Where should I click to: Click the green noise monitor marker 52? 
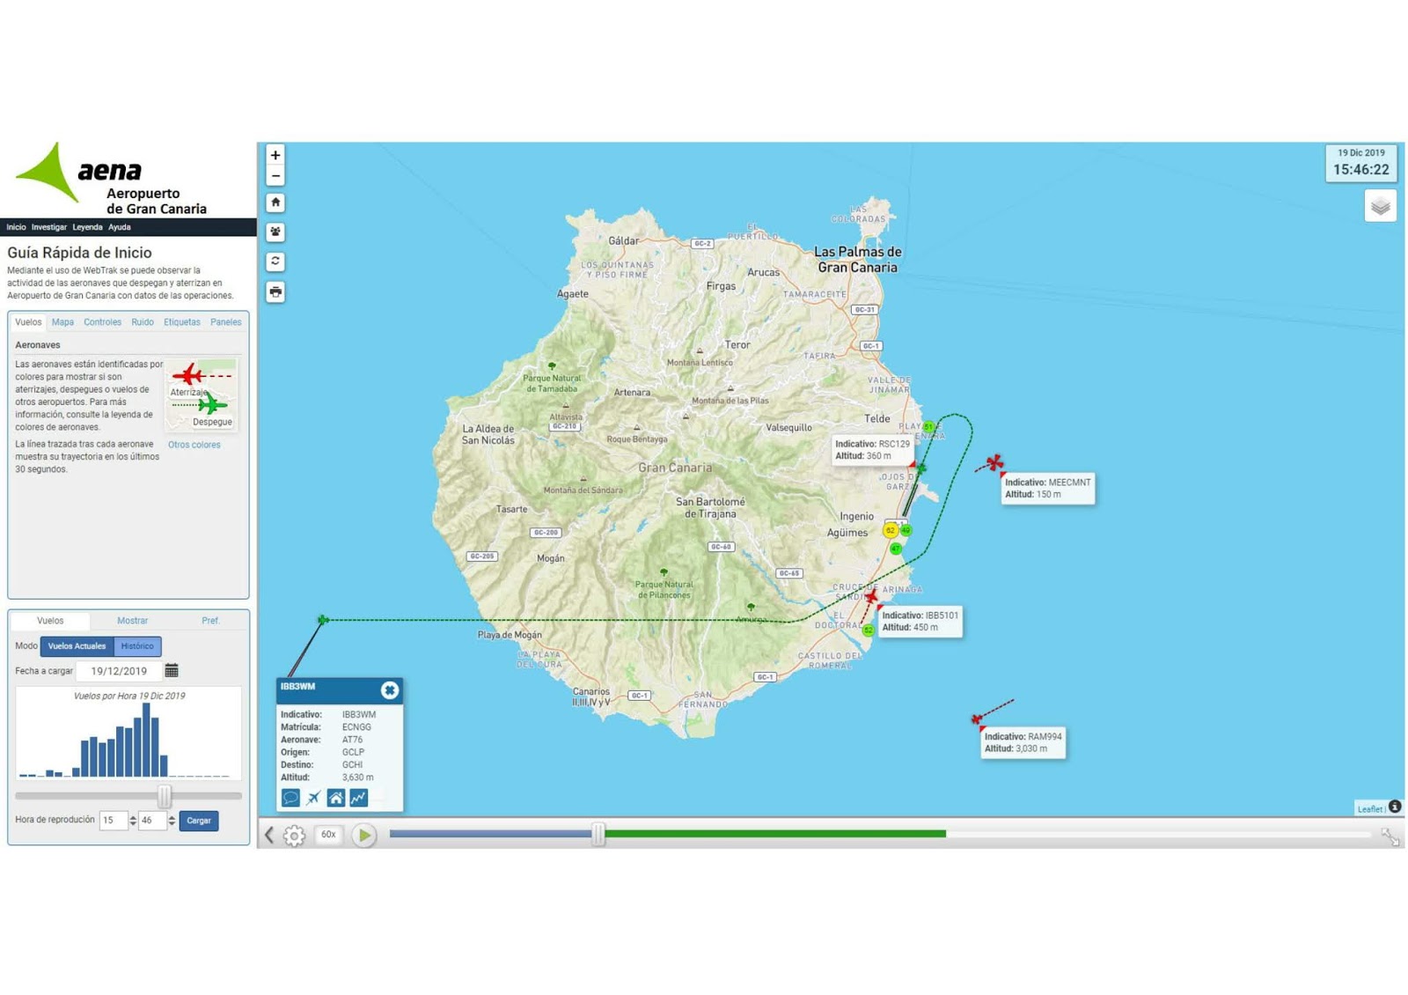tap(869, 630)
